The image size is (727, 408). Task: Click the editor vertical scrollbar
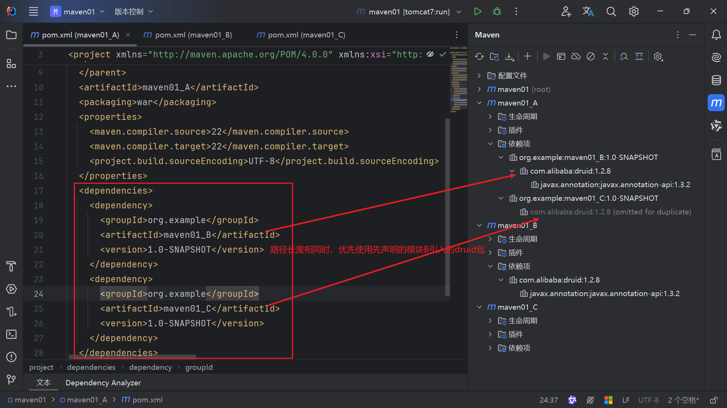[x=447, y=207]
